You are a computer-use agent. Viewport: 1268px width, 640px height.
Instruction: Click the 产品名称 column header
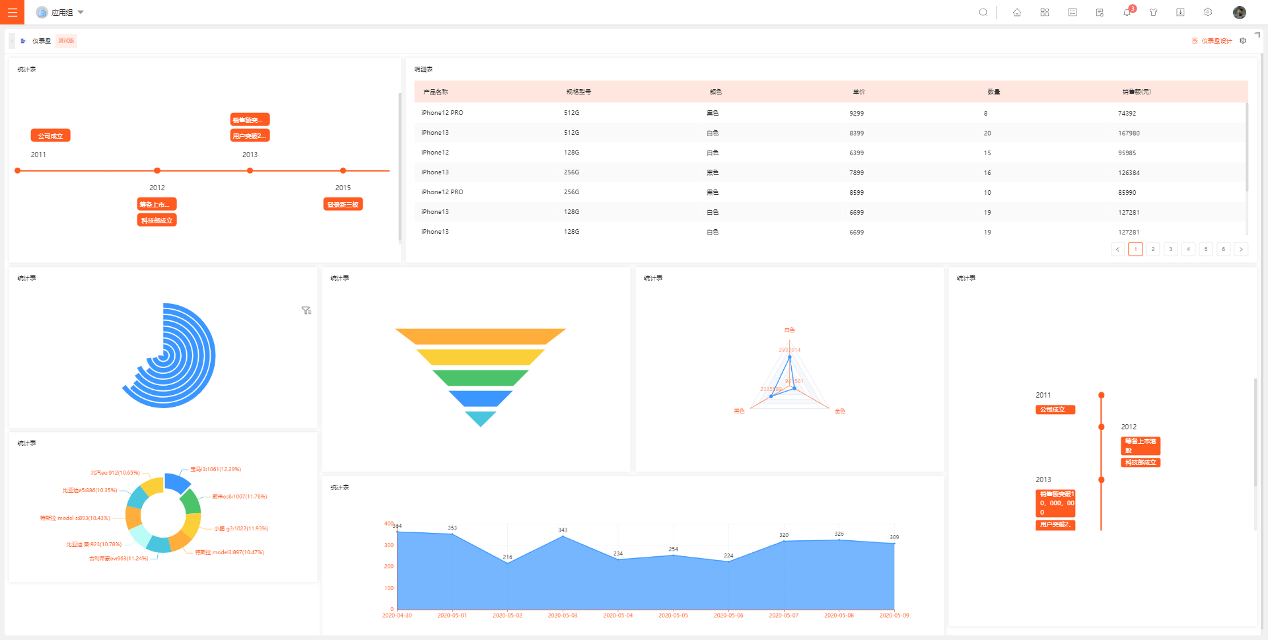(x=435, y=92)
